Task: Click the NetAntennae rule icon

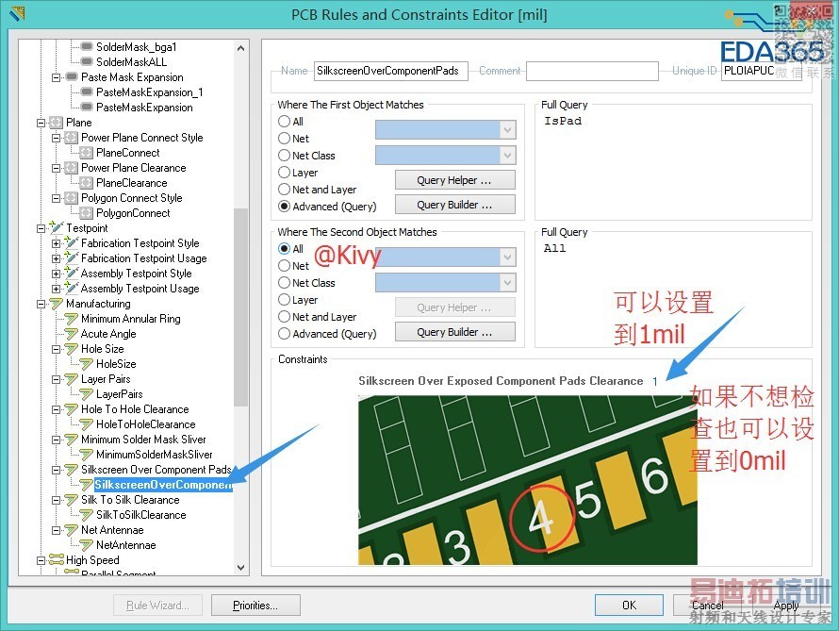Action: pos(87,545)
